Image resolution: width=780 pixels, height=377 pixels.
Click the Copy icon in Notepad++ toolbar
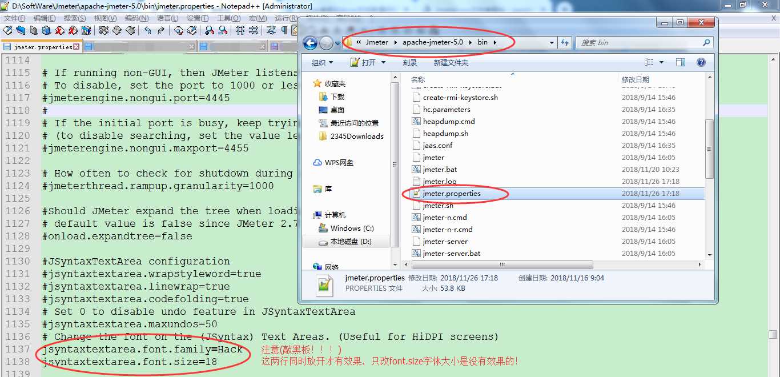(117, 30)
